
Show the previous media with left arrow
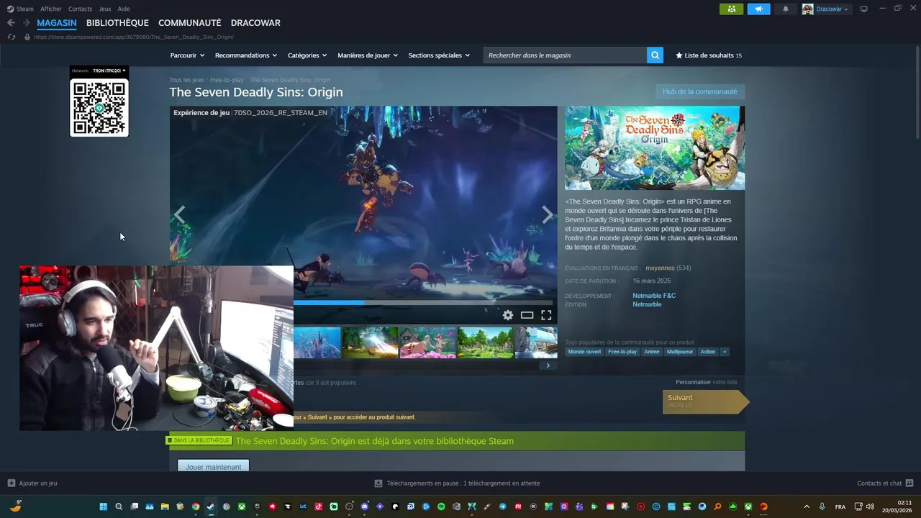click(179, 214)
